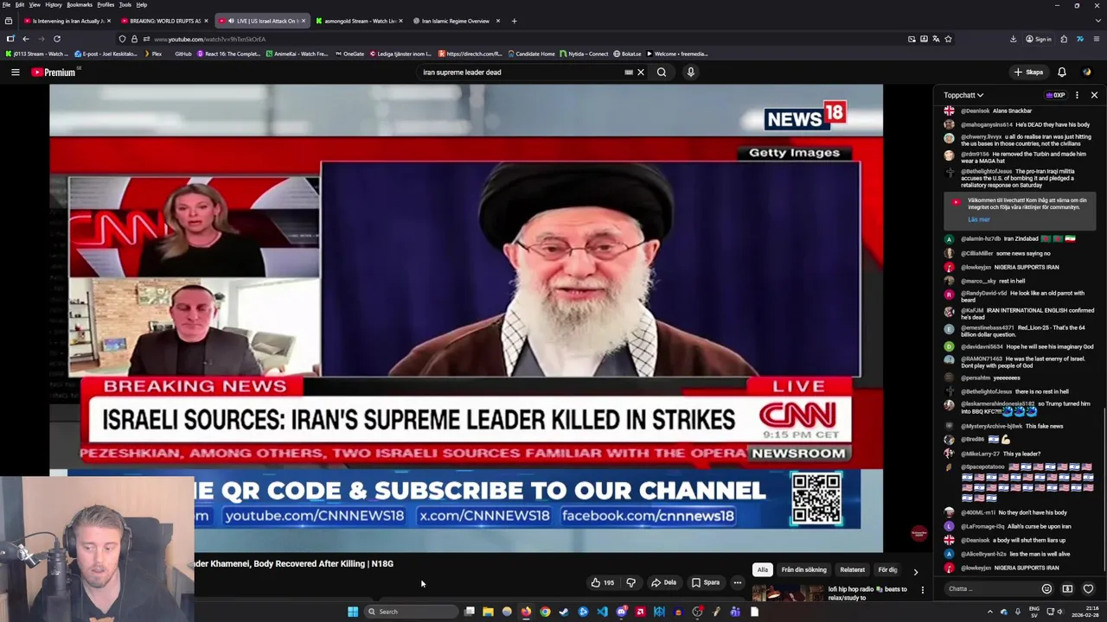Screen dimensions: 1107x622
Task: Reload the page in the browser
Action: coord(57,39)
